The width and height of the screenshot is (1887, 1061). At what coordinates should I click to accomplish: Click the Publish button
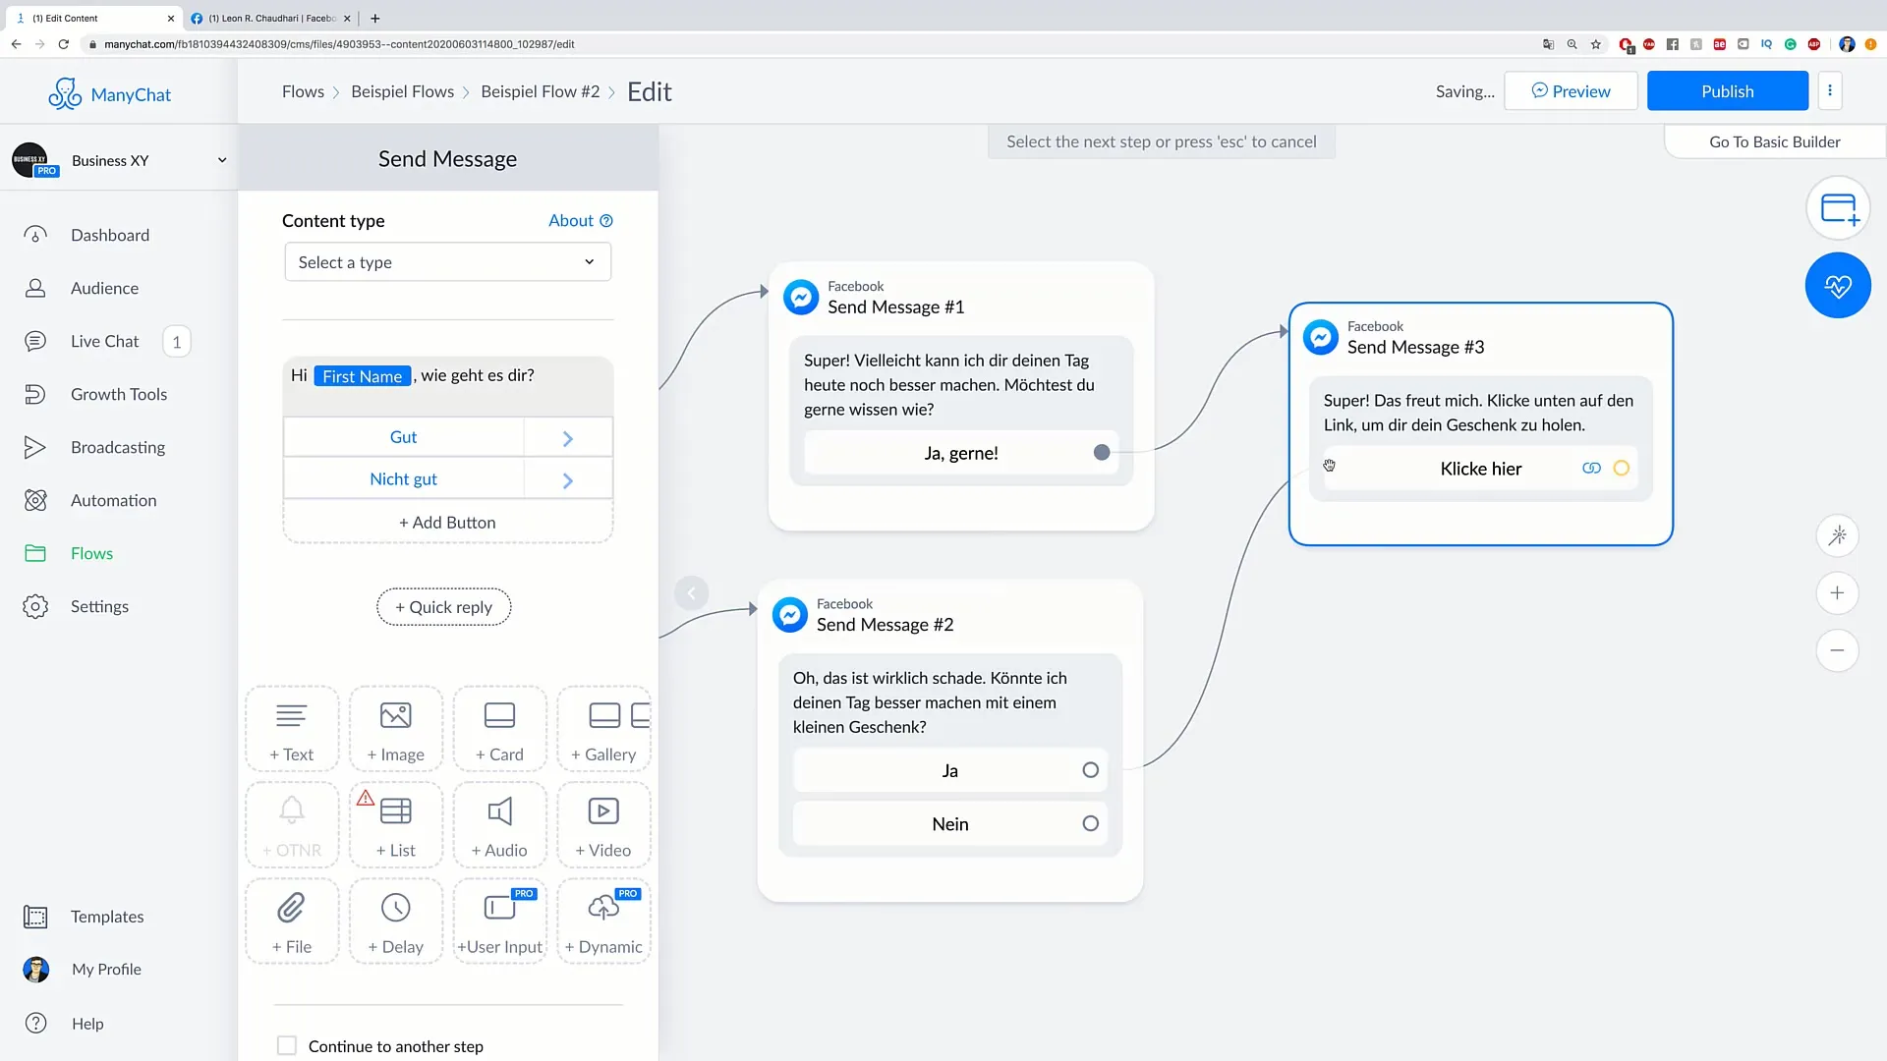1728,89
